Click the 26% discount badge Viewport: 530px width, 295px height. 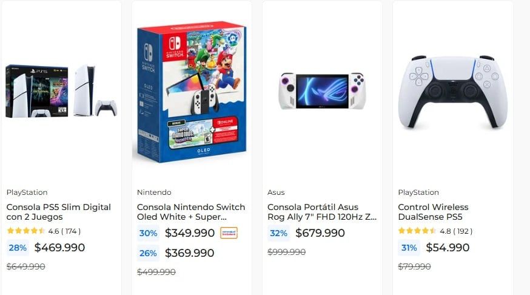[148, 253]
